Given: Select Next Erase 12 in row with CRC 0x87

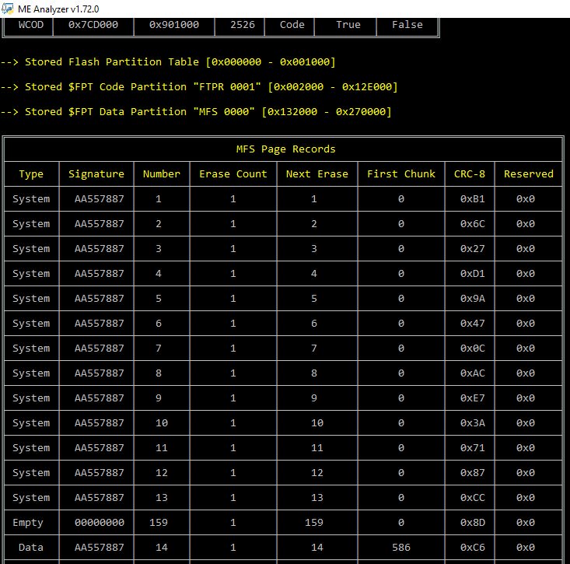Looking at the screenshot, I should tap(317, 473).
